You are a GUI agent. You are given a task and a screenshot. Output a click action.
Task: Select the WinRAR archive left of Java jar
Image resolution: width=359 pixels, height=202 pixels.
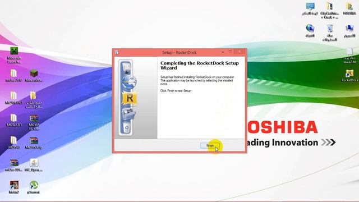point(13,165)
